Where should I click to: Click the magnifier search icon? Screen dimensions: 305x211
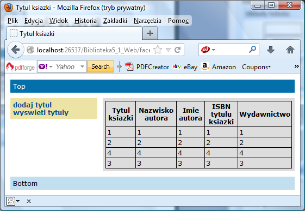coord(252,50)
